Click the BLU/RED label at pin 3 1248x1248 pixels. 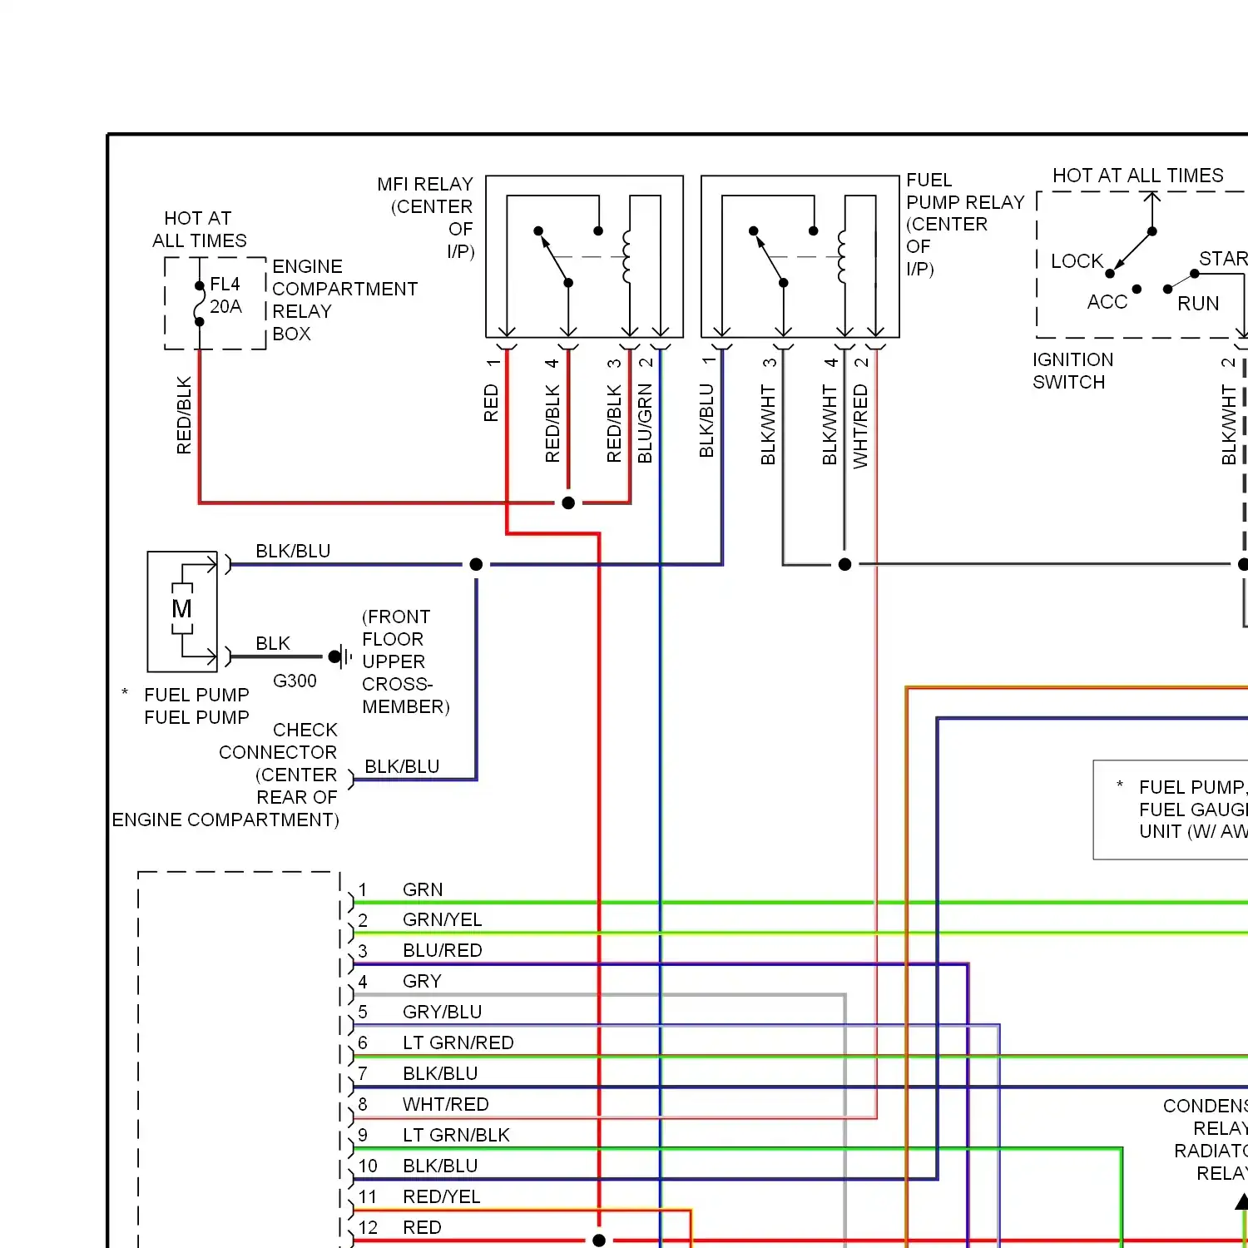(442, 950)
